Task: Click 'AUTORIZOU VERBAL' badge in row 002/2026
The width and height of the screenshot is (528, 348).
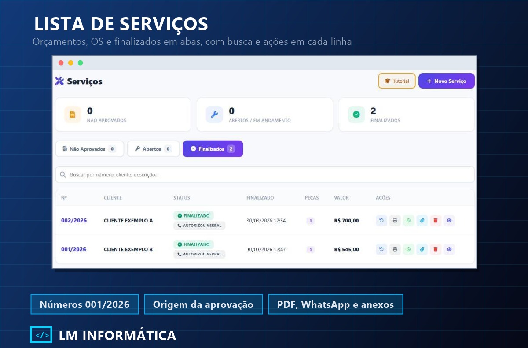Action: pyautogui.click(x=199, y=226)
